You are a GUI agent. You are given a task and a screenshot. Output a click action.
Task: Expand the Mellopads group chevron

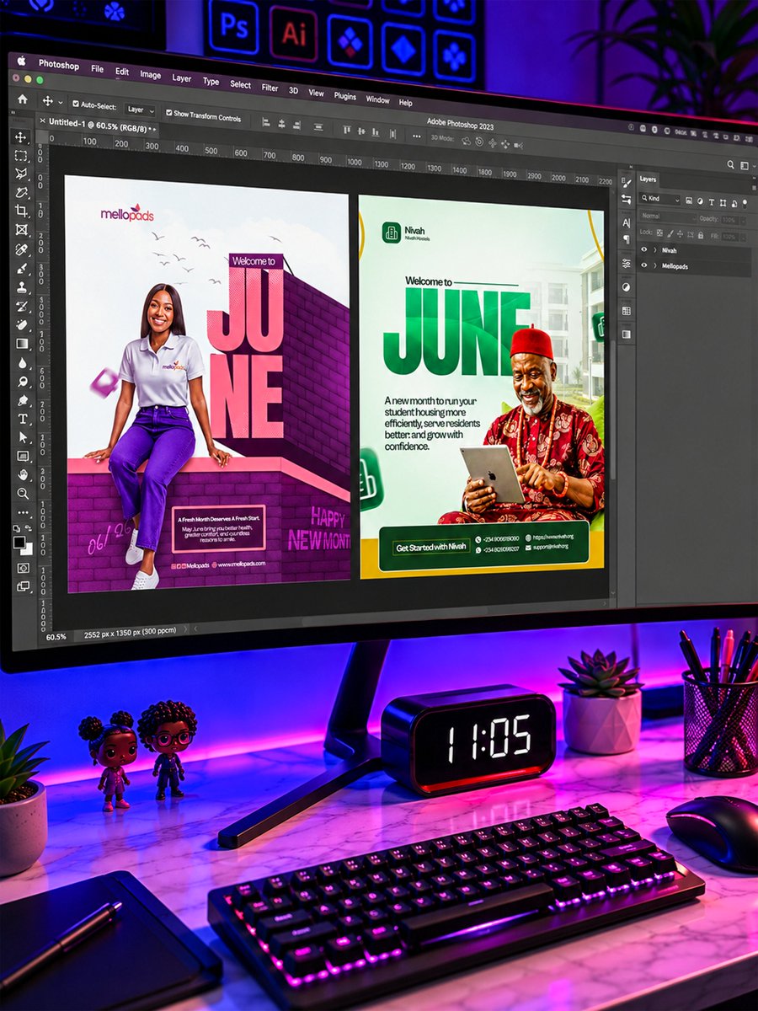654,265
